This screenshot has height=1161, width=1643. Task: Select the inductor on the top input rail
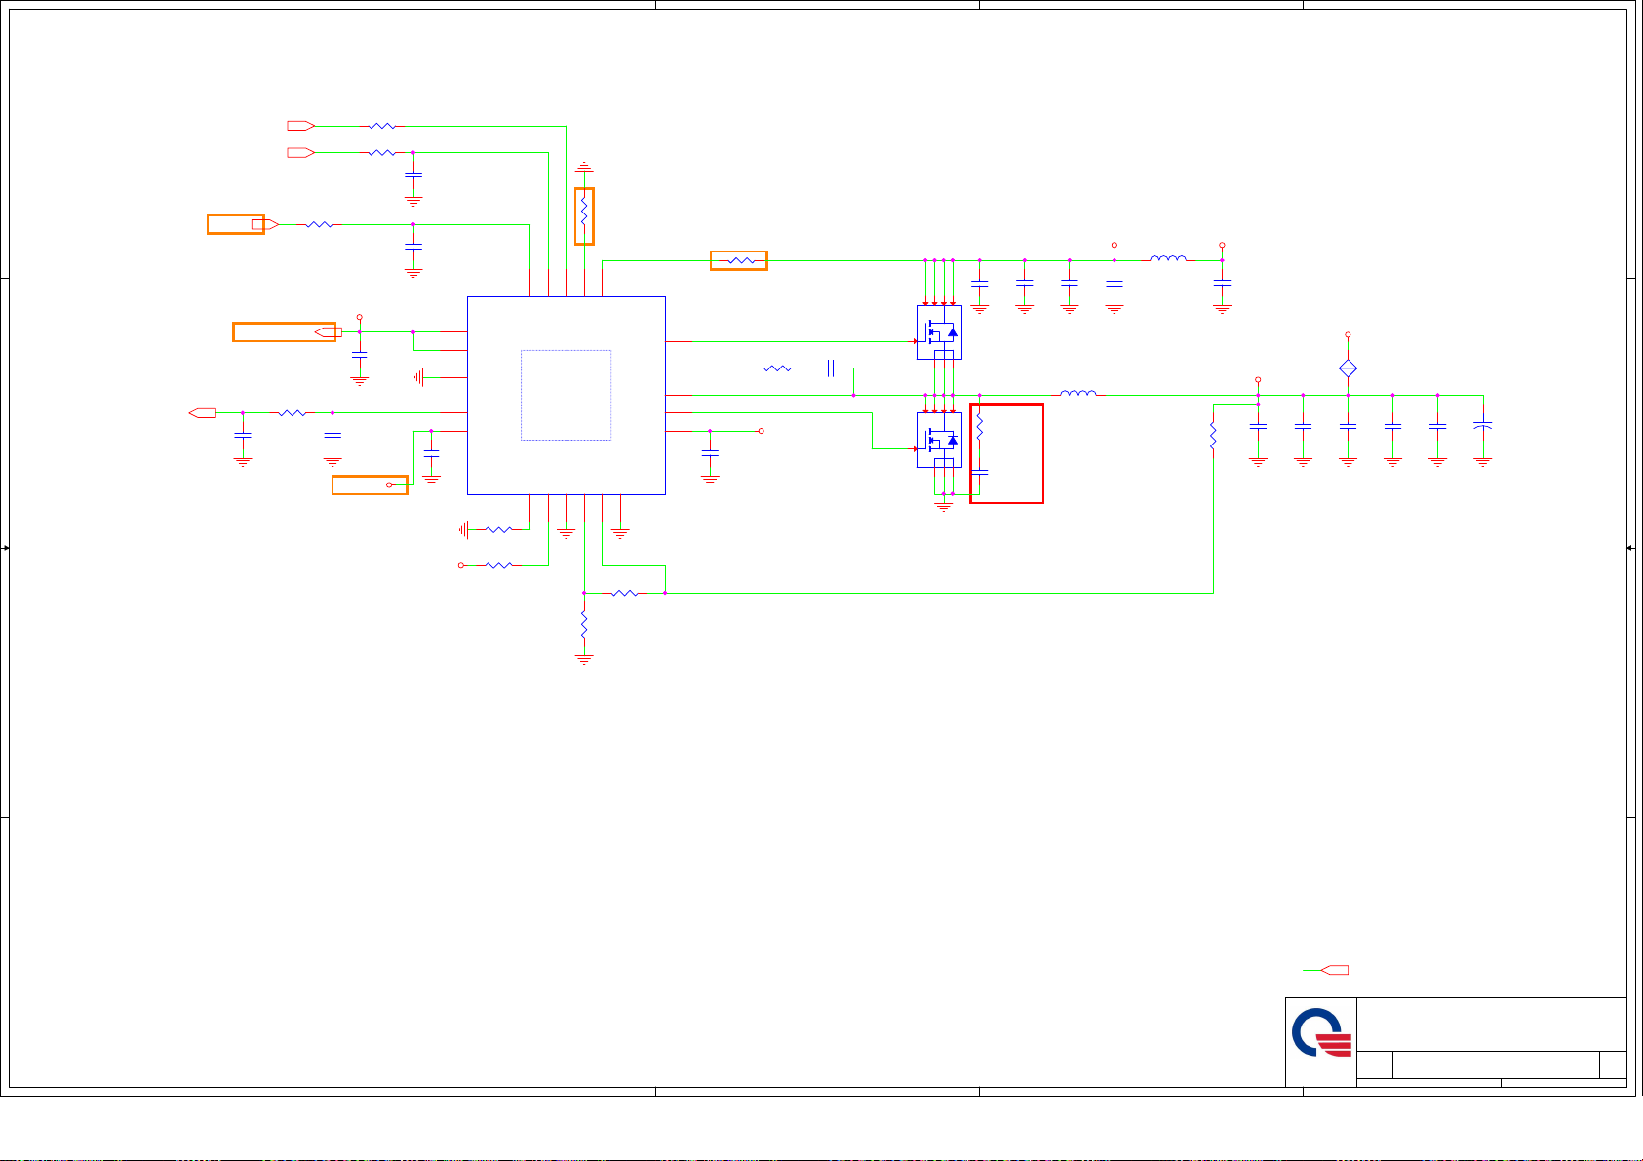(x=1168, y=258)
